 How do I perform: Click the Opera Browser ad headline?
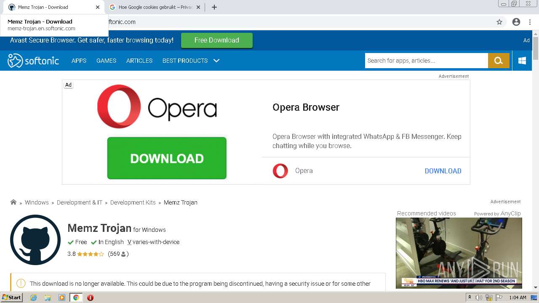click(306, 107)
